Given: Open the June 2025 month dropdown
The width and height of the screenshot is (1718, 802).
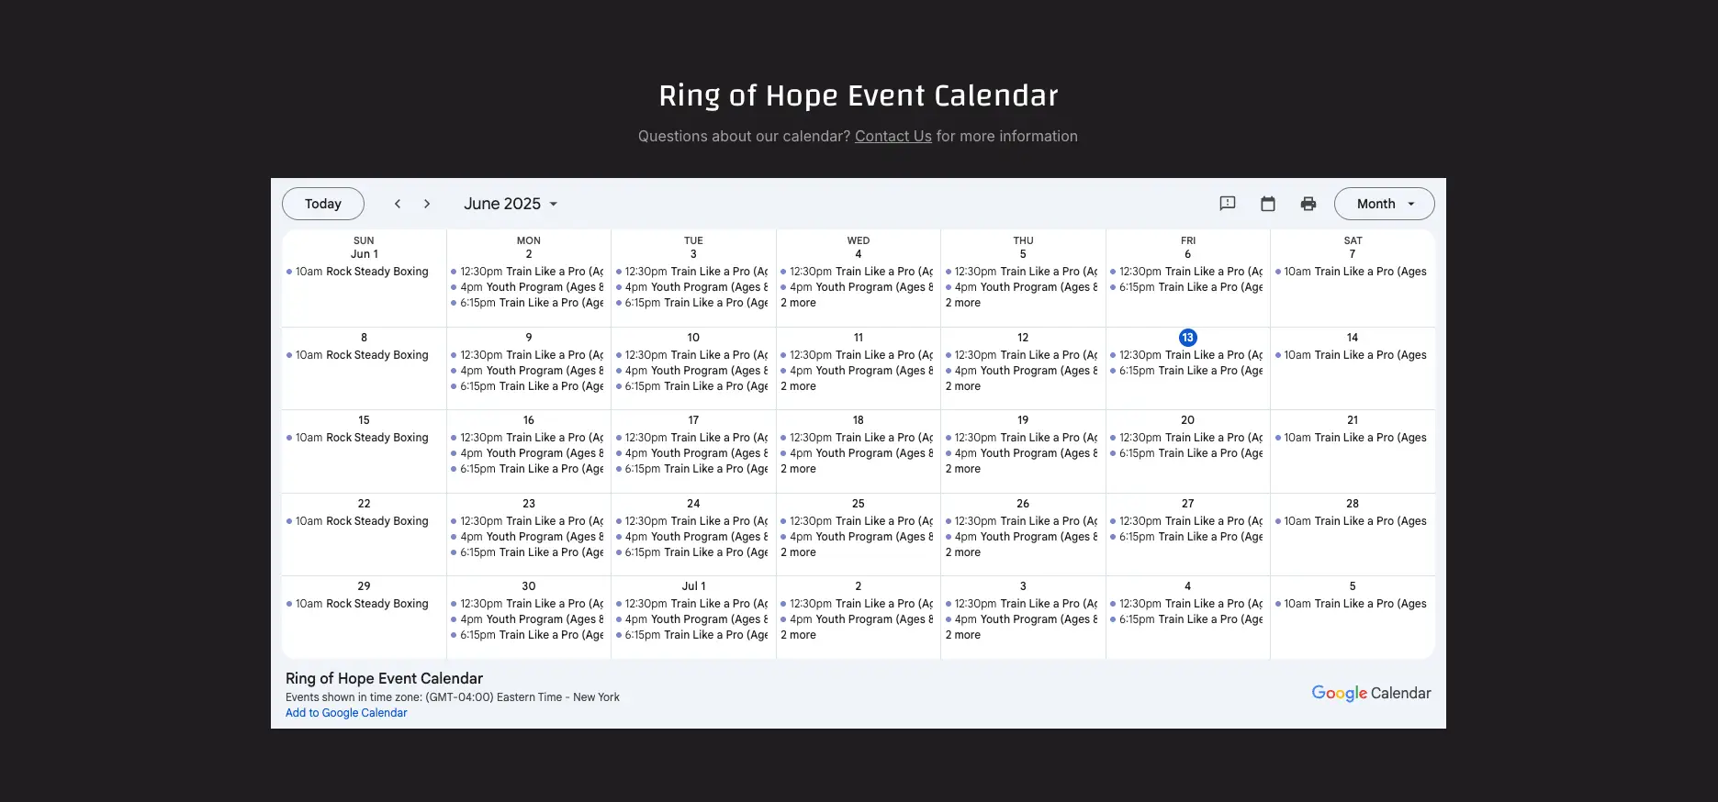Looking at the screenshot, I should [x=511, y=204].
